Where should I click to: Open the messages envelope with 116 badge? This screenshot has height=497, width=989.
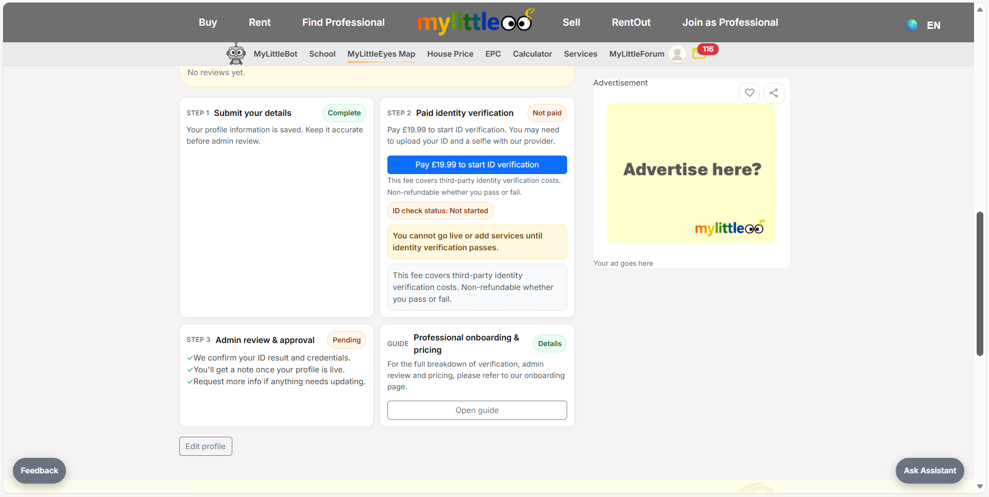pos(700,53)
